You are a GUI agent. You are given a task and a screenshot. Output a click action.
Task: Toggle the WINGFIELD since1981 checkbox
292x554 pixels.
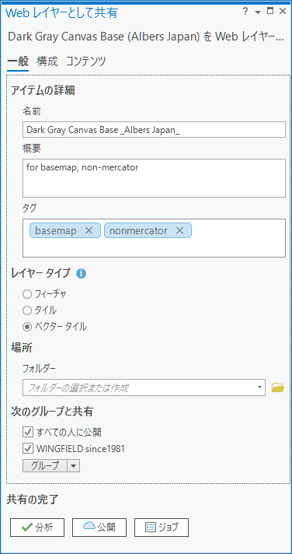pos(27,449)
